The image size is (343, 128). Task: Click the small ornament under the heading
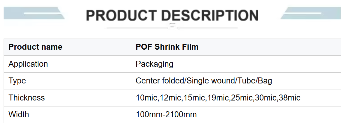(x=172, y=26)
